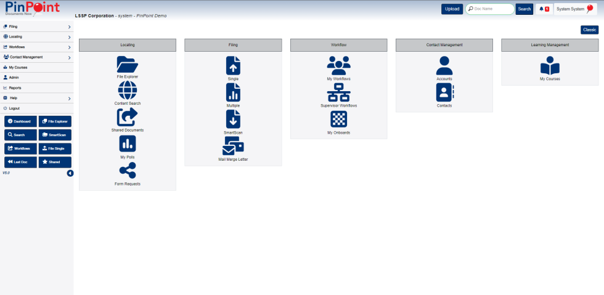Screen dimensions: 604x295
Task: Select the SmartScan download file icon
Action: pos(233,119)
